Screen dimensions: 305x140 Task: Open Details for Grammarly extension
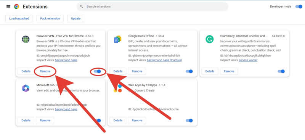pyautogui.click(x=210, y=71)
